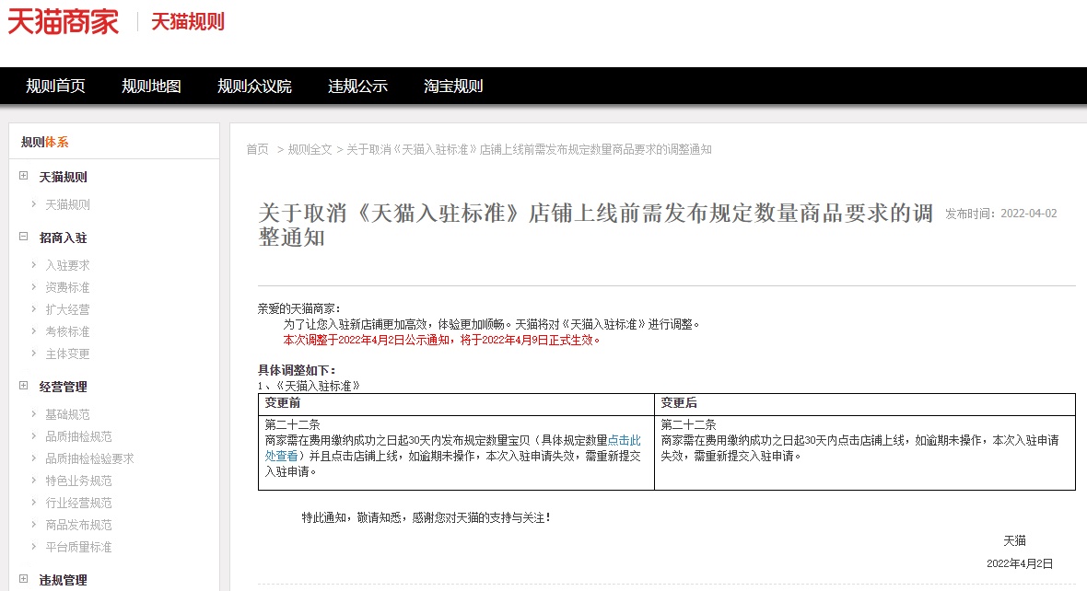Open 品质抽检检验要求 in the sidebar
Screen dimensions: 1087x591
coord(89,458)
